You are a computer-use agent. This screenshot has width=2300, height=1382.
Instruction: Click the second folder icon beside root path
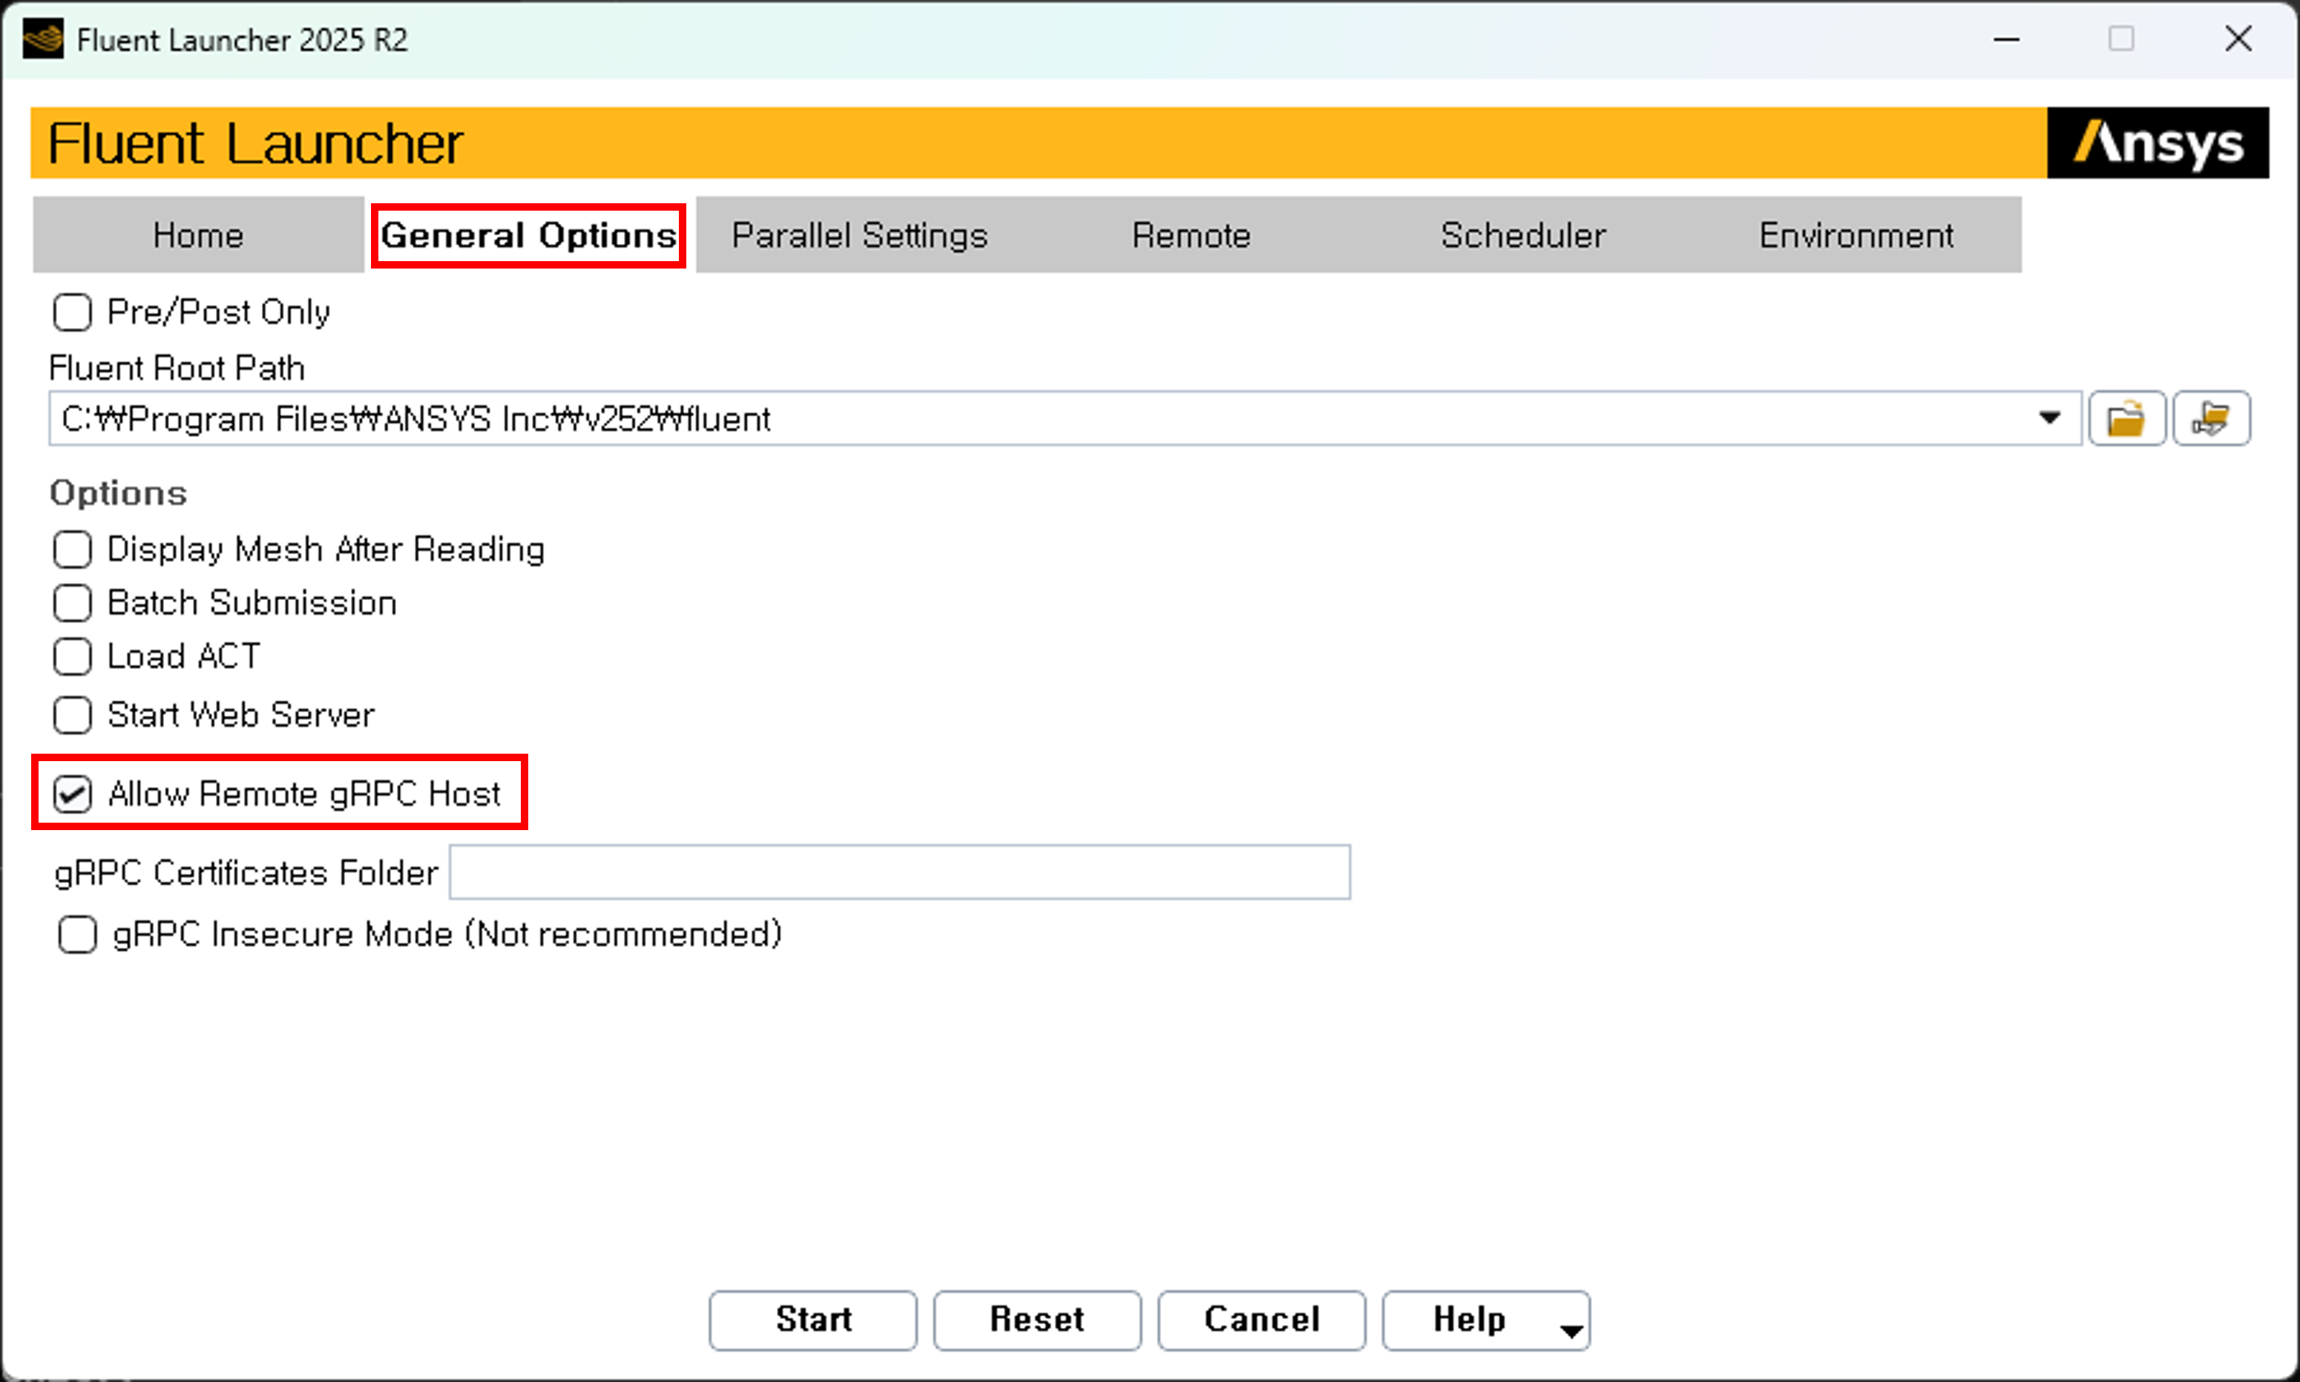click(x=2211, y=419)
